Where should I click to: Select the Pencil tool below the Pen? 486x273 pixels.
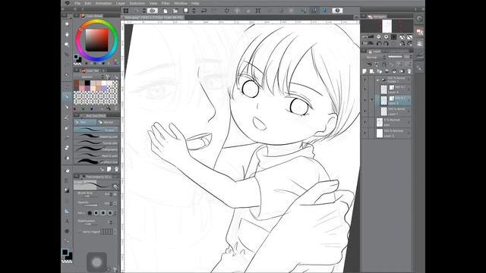(x=67, y=107)
